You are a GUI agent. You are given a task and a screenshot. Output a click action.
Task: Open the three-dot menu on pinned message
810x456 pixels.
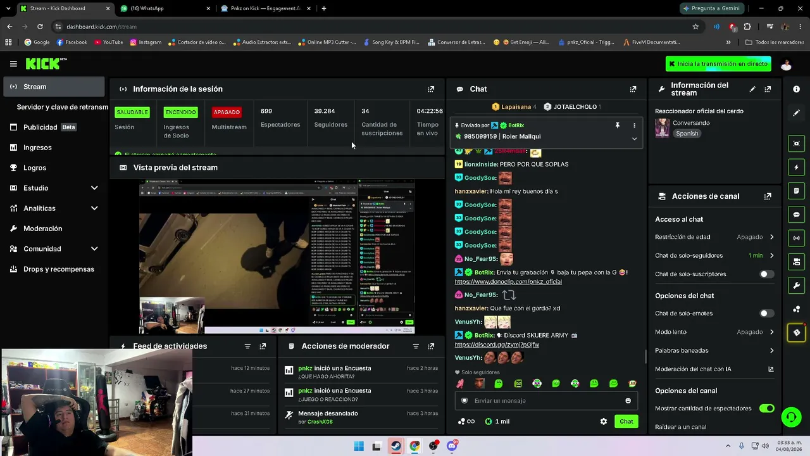(634, 125)
